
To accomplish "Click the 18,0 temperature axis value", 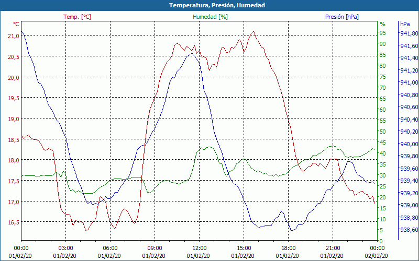I will click(14, 160).
